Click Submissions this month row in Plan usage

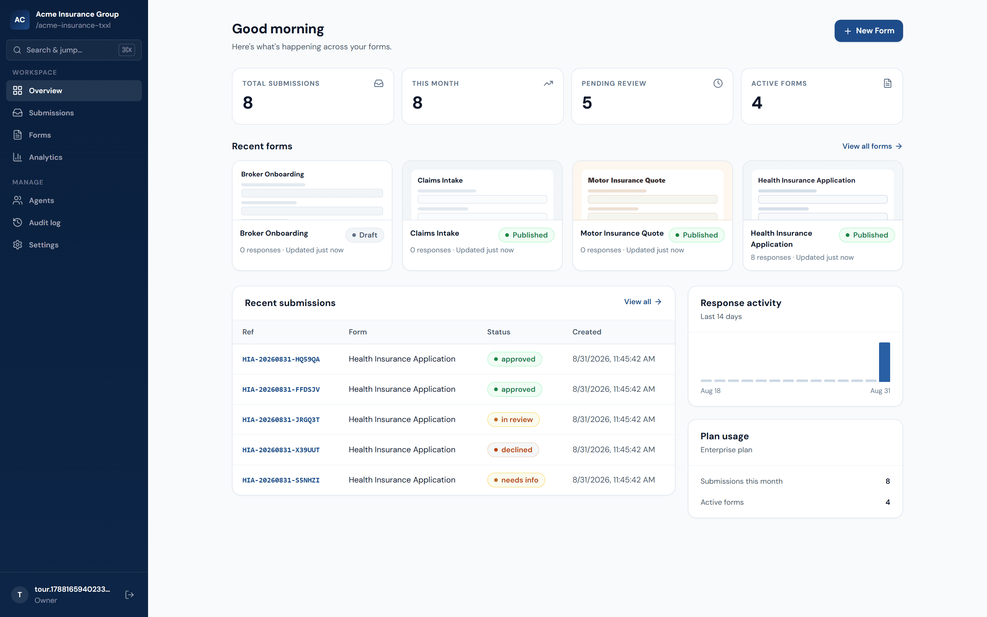coord(795,481)
